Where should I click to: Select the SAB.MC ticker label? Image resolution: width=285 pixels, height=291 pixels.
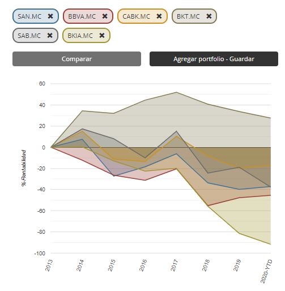click(29, 36)
